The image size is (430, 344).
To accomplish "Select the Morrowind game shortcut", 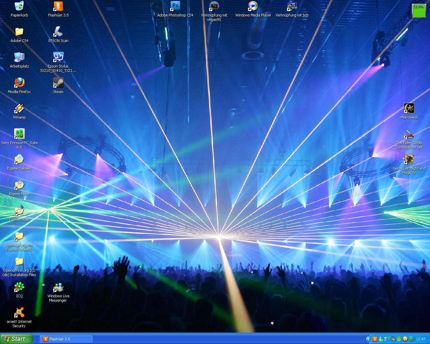I will [x=409, y=109].
